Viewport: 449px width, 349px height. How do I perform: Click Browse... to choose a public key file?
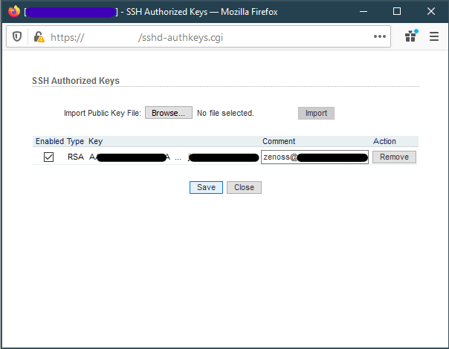169,113
